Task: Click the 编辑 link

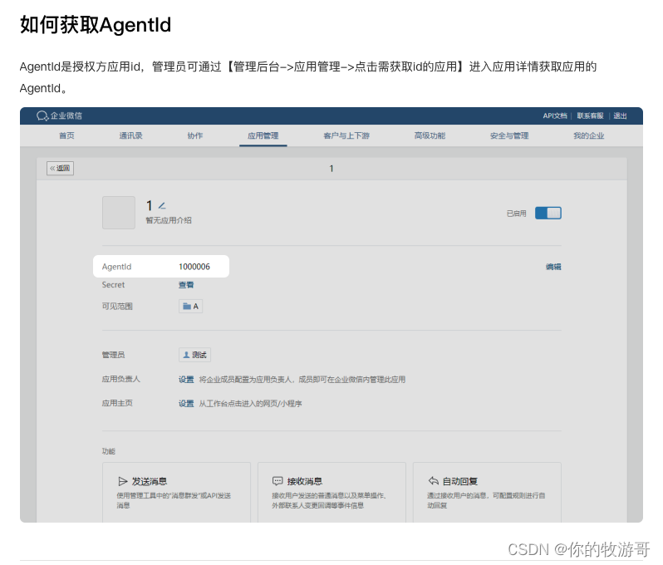Action: click(x=553, y=267)
